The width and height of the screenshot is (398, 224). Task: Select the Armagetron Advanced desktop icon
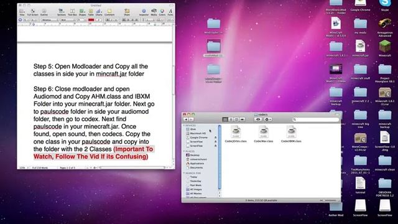[385, 27]
